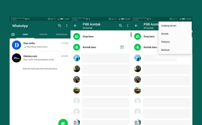Switch to the STATUS tab

[x=43, y=34]
